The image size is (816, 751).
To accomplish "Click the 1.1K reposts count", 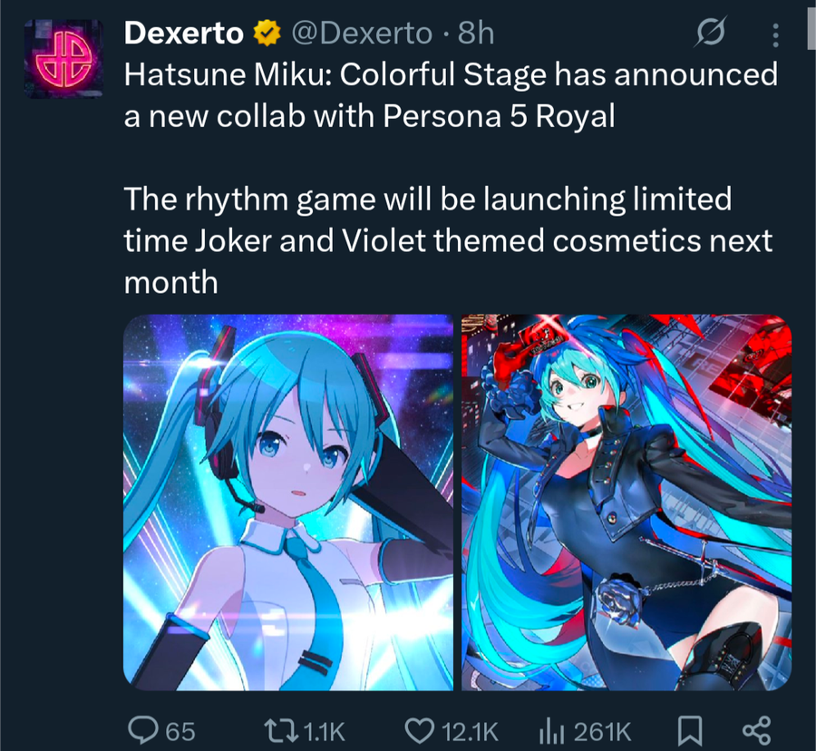I will pyautogui.click(x=324, y=731).
